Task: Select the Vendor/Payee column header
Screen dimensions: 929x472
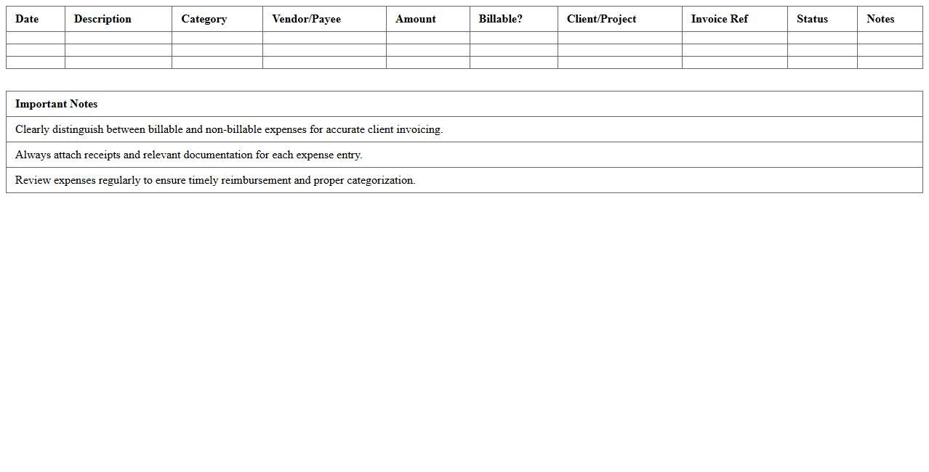Action: [306, 19]
